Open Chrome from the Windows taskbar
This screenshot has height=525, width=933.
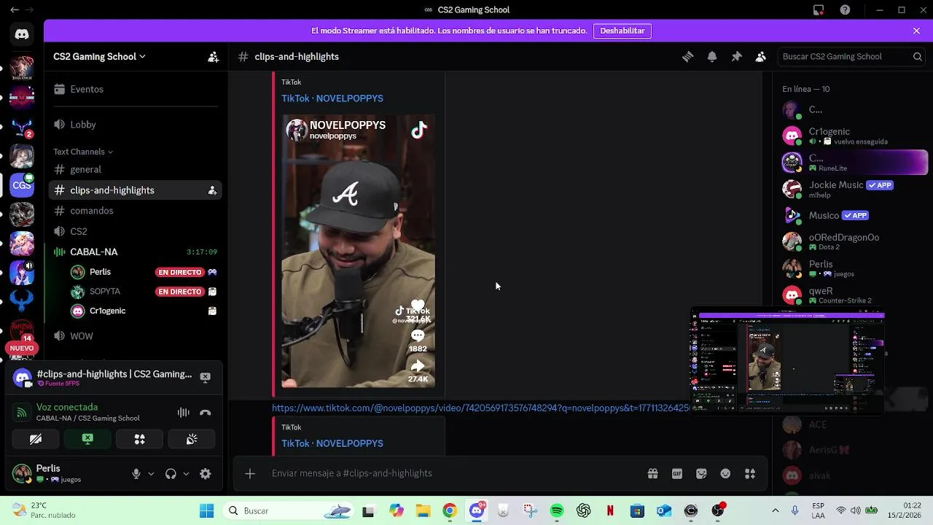point(450,511)
